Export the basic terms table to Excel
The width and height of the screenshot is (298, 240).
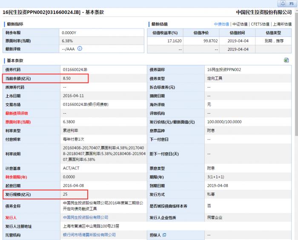coord(287,60)
